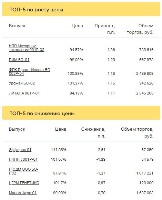
Task: Open the ПИМ БО-01 bond link
Action: point(19,60)
